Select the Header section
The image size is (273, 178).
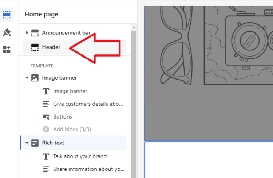pos(51,47)
